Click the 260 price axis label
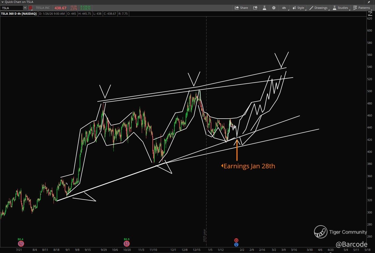 (370, 236)
